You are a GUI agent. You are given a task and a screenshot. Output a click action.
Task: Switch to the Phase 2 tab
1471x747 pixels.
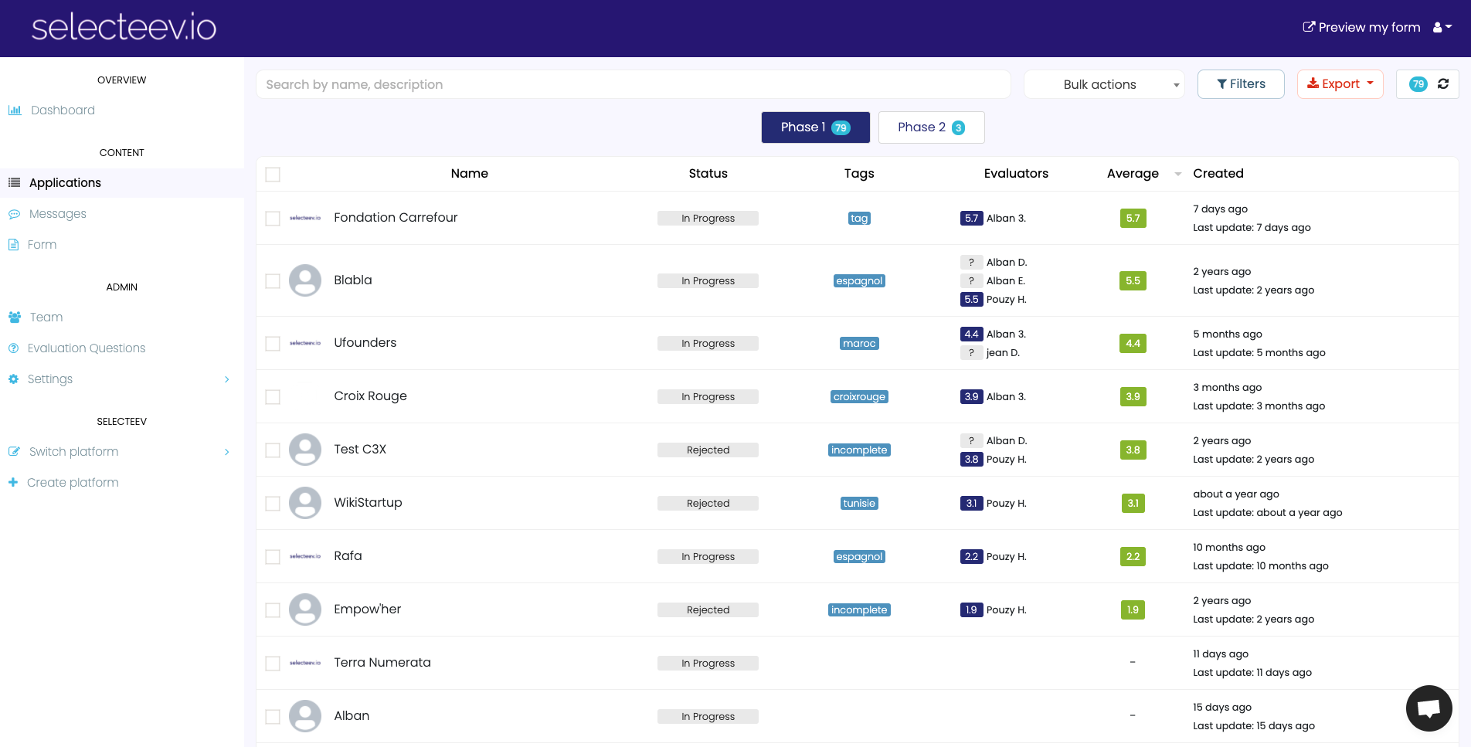pos(931,127)
